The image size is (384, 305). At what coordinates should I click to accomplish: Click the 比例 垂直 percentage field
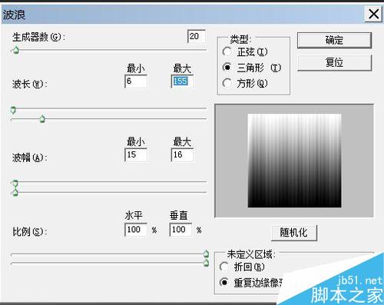point(180,230)
